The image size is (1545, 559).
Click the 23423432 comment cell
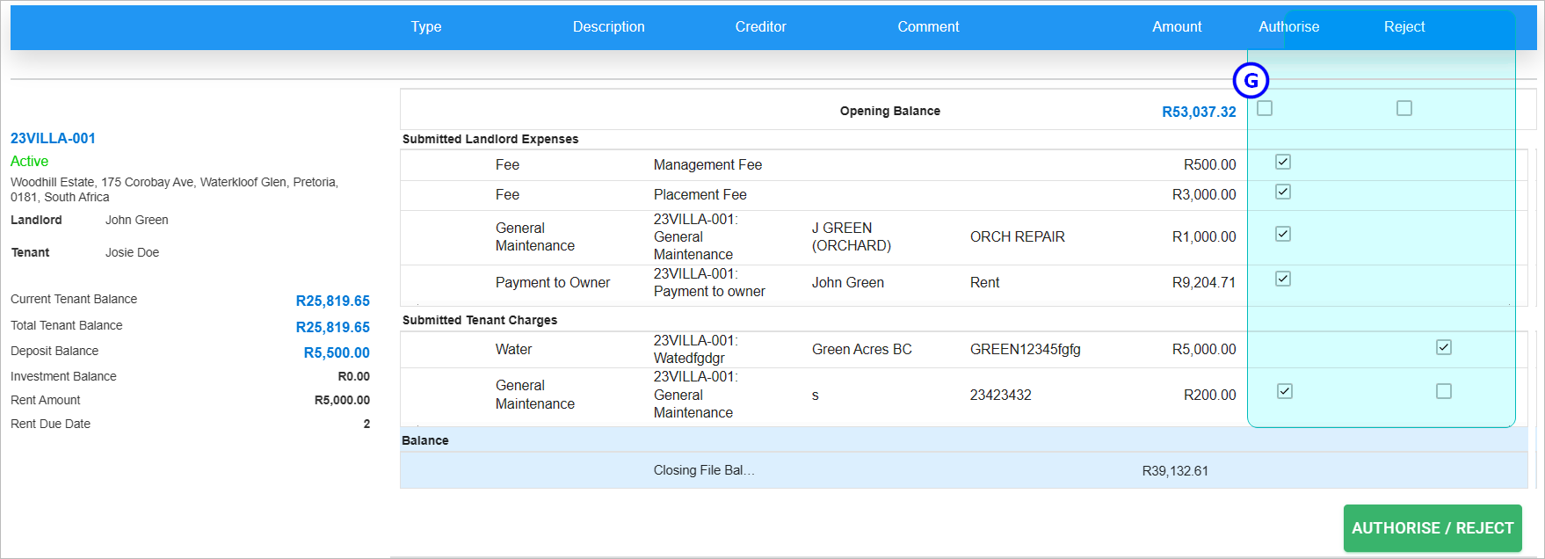tap(1001, 396)
